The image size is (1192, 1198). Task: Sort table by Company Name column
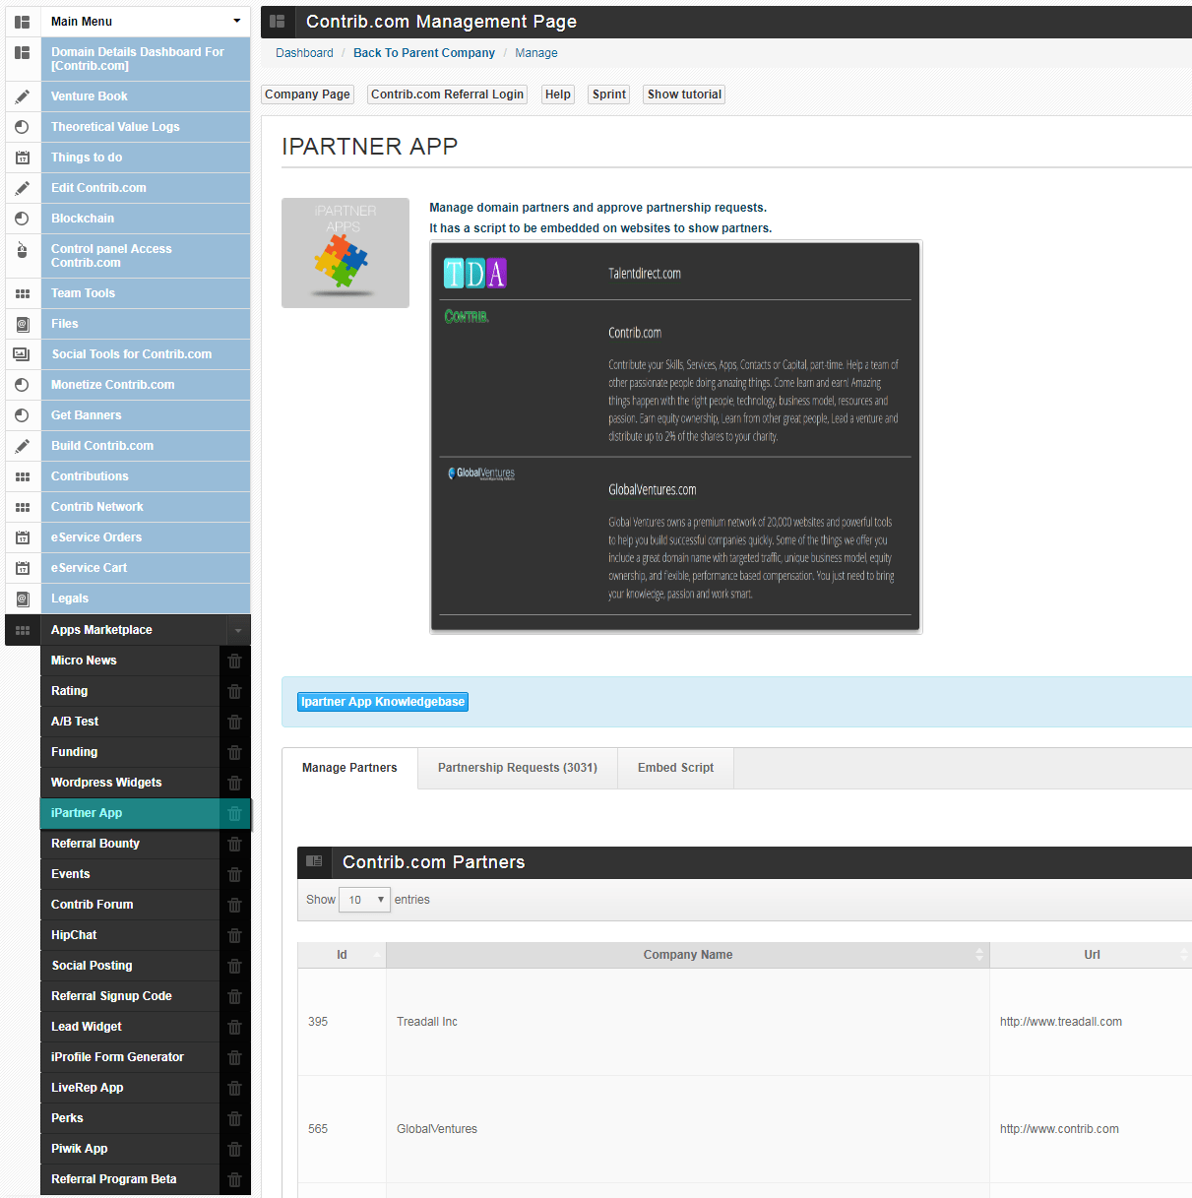[688, 955]
